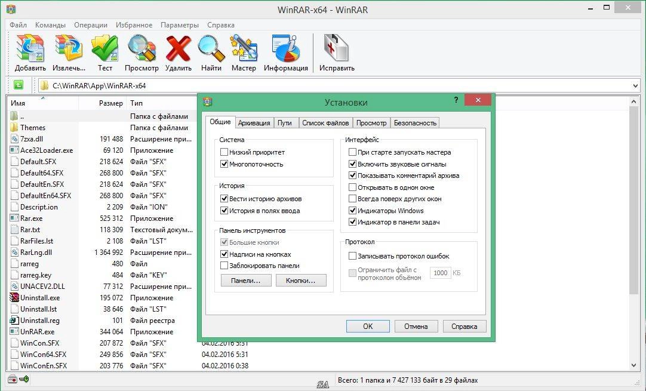This screenshot has width=646, height=391.
Task: Switch to the Архивация tab
Action: point(254,123)
